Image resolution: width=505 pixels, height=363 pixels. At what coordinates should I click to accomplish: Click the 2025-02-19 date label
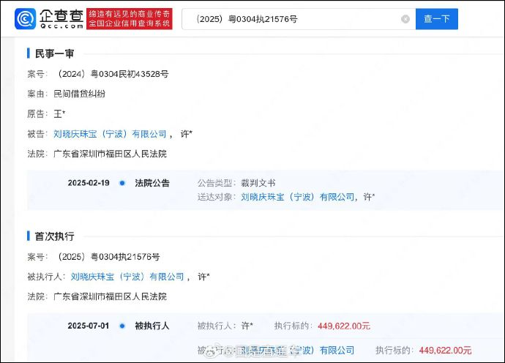click(89, 183)
